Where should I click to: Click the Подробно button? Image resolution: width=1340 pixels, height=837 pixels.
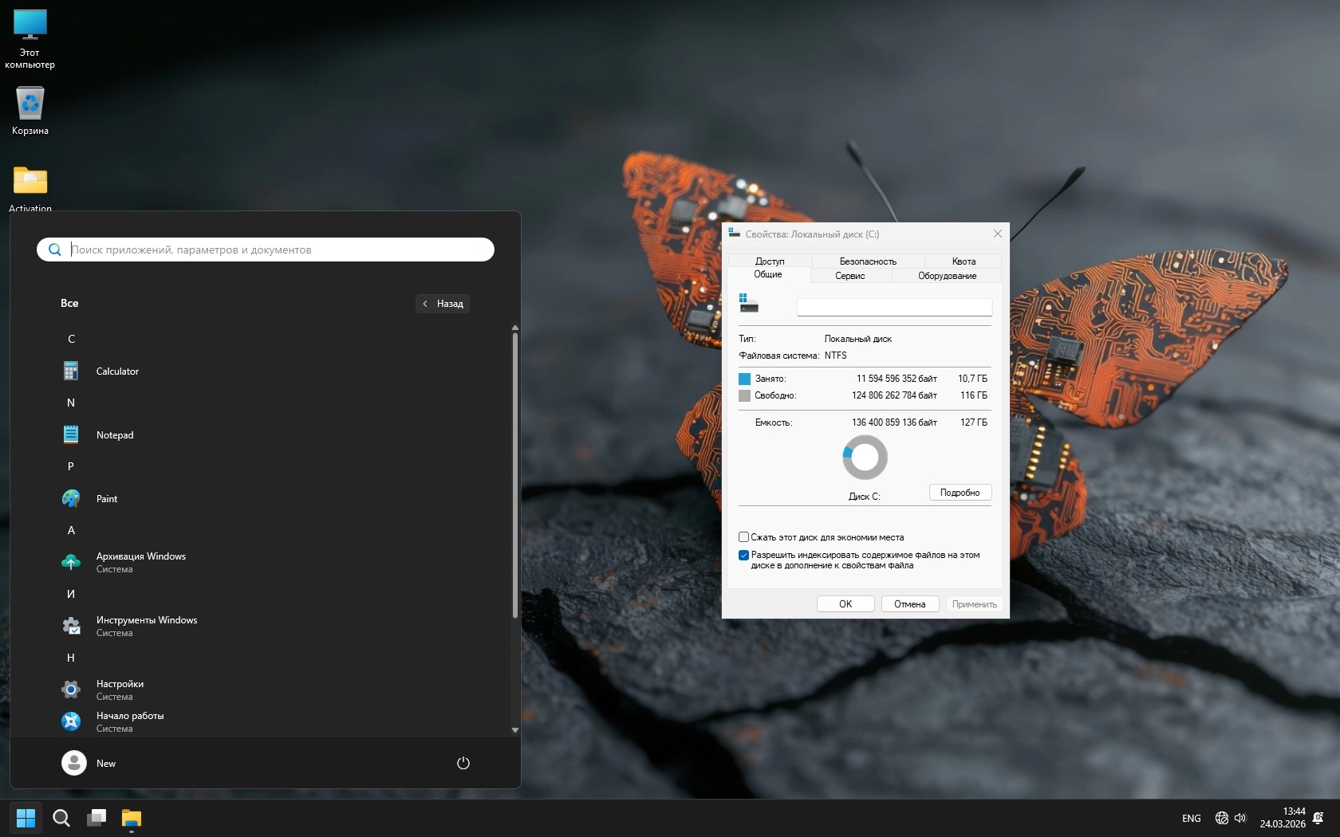click(x=960, y=493)
